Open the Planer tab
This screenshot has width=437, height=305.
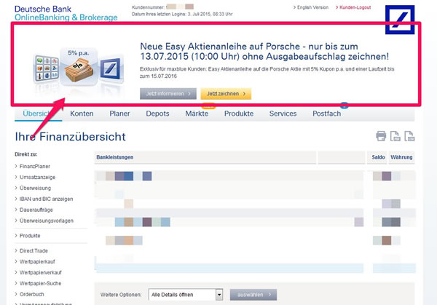coord(119,114)
